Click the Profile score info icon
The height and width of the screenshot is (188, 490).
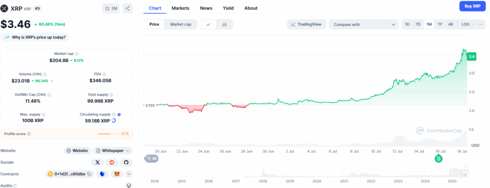tap(29, 134)
